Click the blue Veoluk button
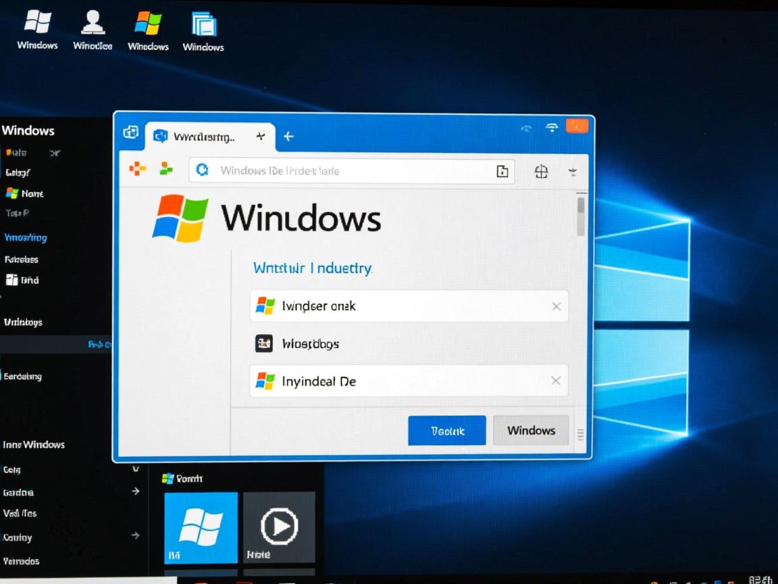The height and width of the screenshot is (584, 778). pos(446,431)
